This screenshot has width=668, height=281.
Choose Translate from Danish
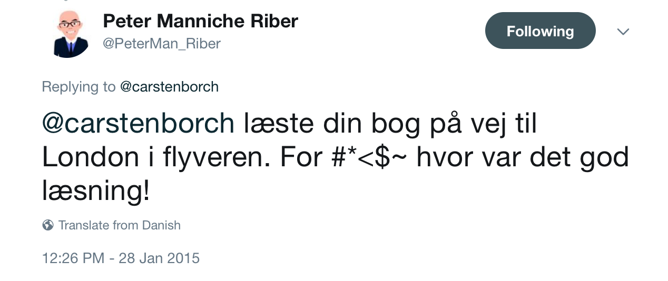coord(120,225)
